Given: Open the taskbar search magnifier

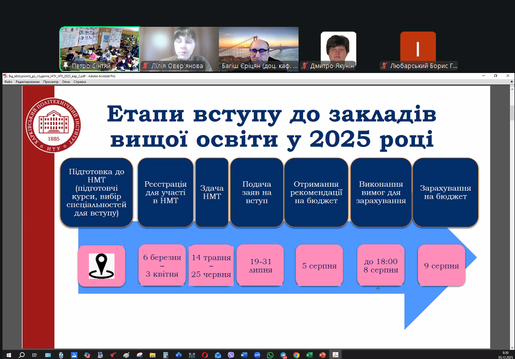Looking at the screenshot, I should 21,355.
